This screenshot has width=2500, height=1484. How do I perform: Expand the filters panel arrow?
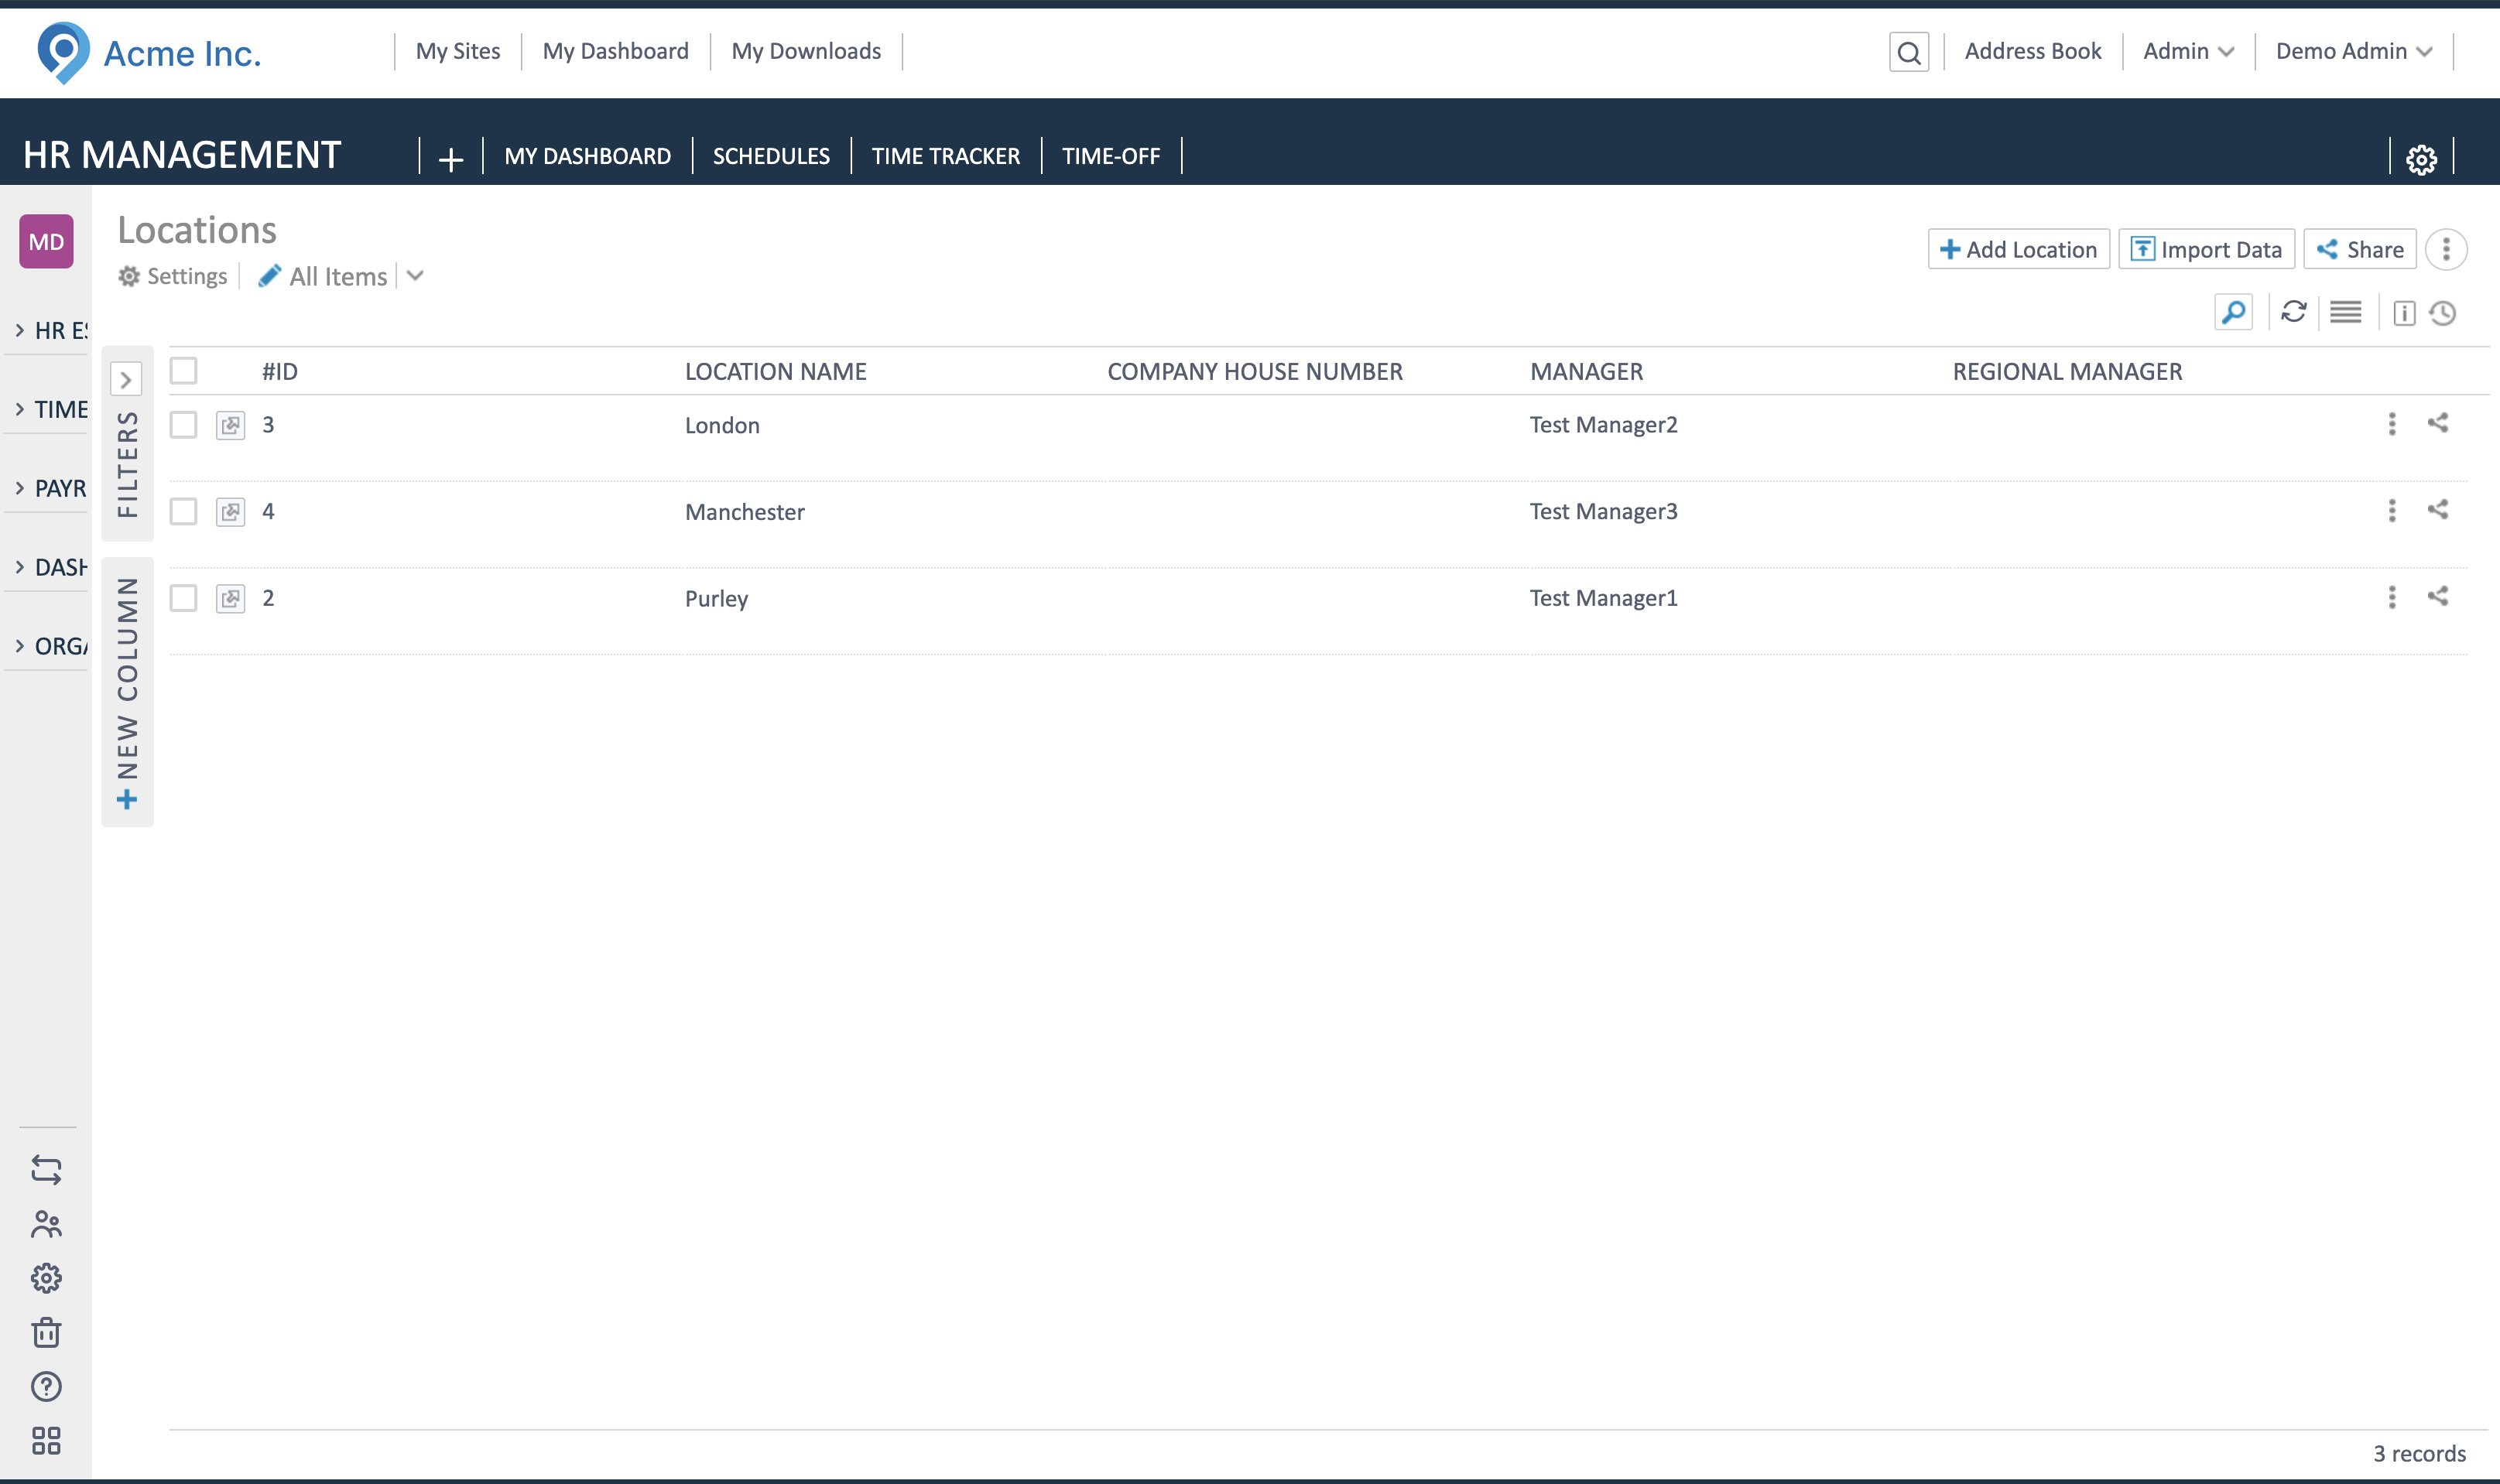tap(126, 380)
